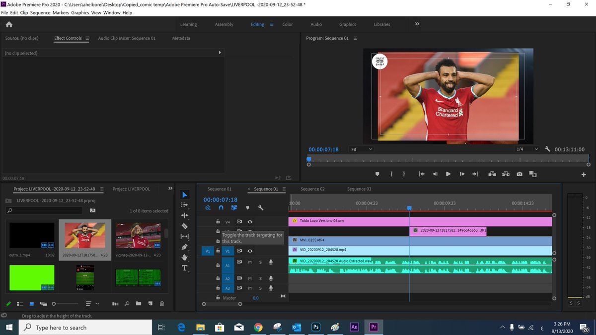Toggle lock on V4 track

(218, 222)
